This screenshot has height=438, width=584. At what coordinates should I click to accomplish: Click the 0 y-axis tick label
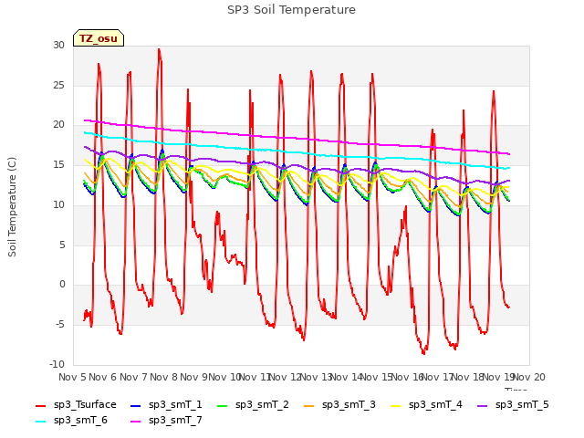62,285
